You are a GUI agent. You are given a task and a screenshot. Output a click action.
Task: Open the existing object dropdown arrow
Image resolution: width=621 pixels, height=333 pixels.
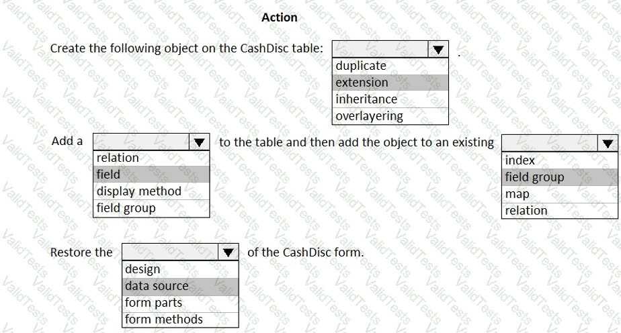coord(608,142)
